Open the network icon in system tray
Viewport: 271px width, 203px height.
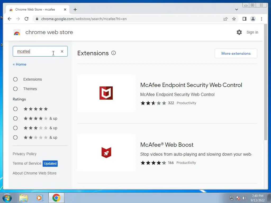click(x=231, y=198)
